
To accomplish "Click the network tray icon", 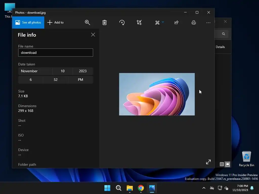I will (x=220, y=188).
